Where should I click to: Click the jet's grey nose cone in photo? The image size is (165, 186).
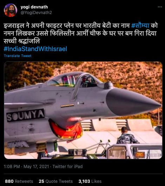(133, 102)
